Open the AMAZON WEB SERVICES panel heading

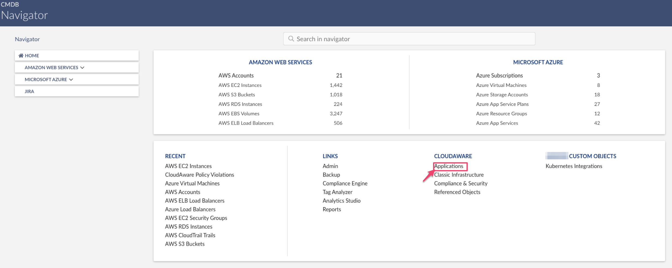(280, 62)
